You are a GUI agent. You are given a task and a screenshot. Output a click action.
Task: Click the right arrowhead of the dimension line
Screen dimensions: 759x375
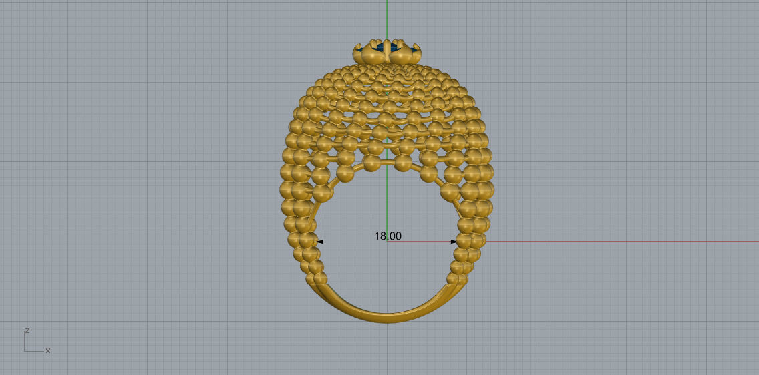[453, 242]
